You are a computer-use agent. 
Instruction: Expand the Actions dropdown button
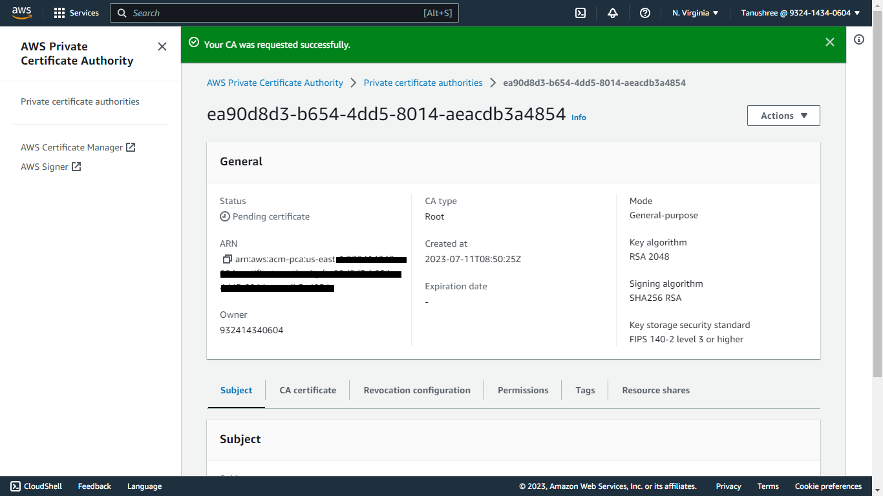pyautogui.click(x=783, y=116)
